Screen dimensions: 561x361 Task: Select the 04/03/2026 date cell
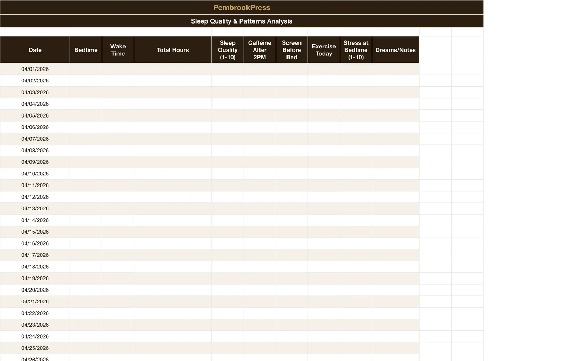pos(35,92)
